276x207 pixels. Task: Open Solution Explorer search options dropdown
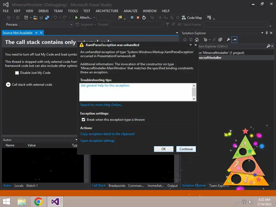272,46
